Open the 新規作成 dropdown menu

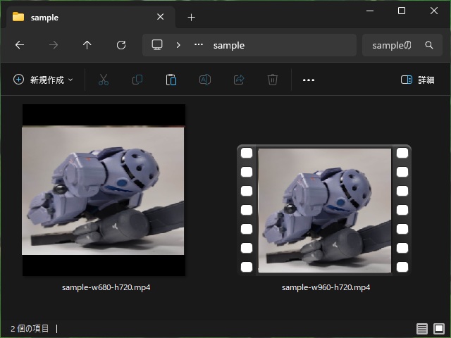tap(43, 80)
